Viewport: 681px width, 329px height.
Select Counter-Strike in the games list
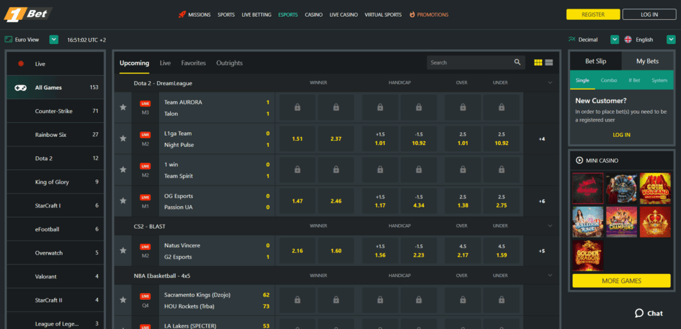pos(56,111)
